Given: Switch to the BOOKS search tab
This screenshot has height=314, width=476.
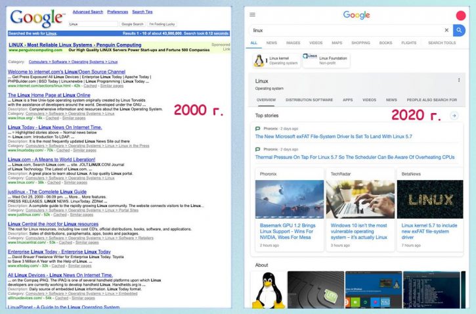Looking at the screenshot, I should pyautogui.click(x=385, y=43).
